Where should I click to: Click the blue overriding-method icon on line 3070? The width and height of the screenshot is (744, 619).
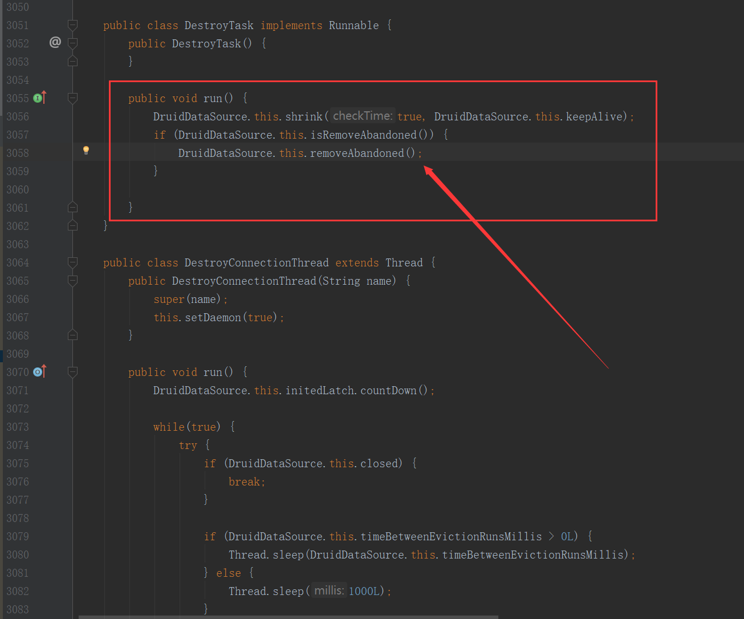(38, 371)
